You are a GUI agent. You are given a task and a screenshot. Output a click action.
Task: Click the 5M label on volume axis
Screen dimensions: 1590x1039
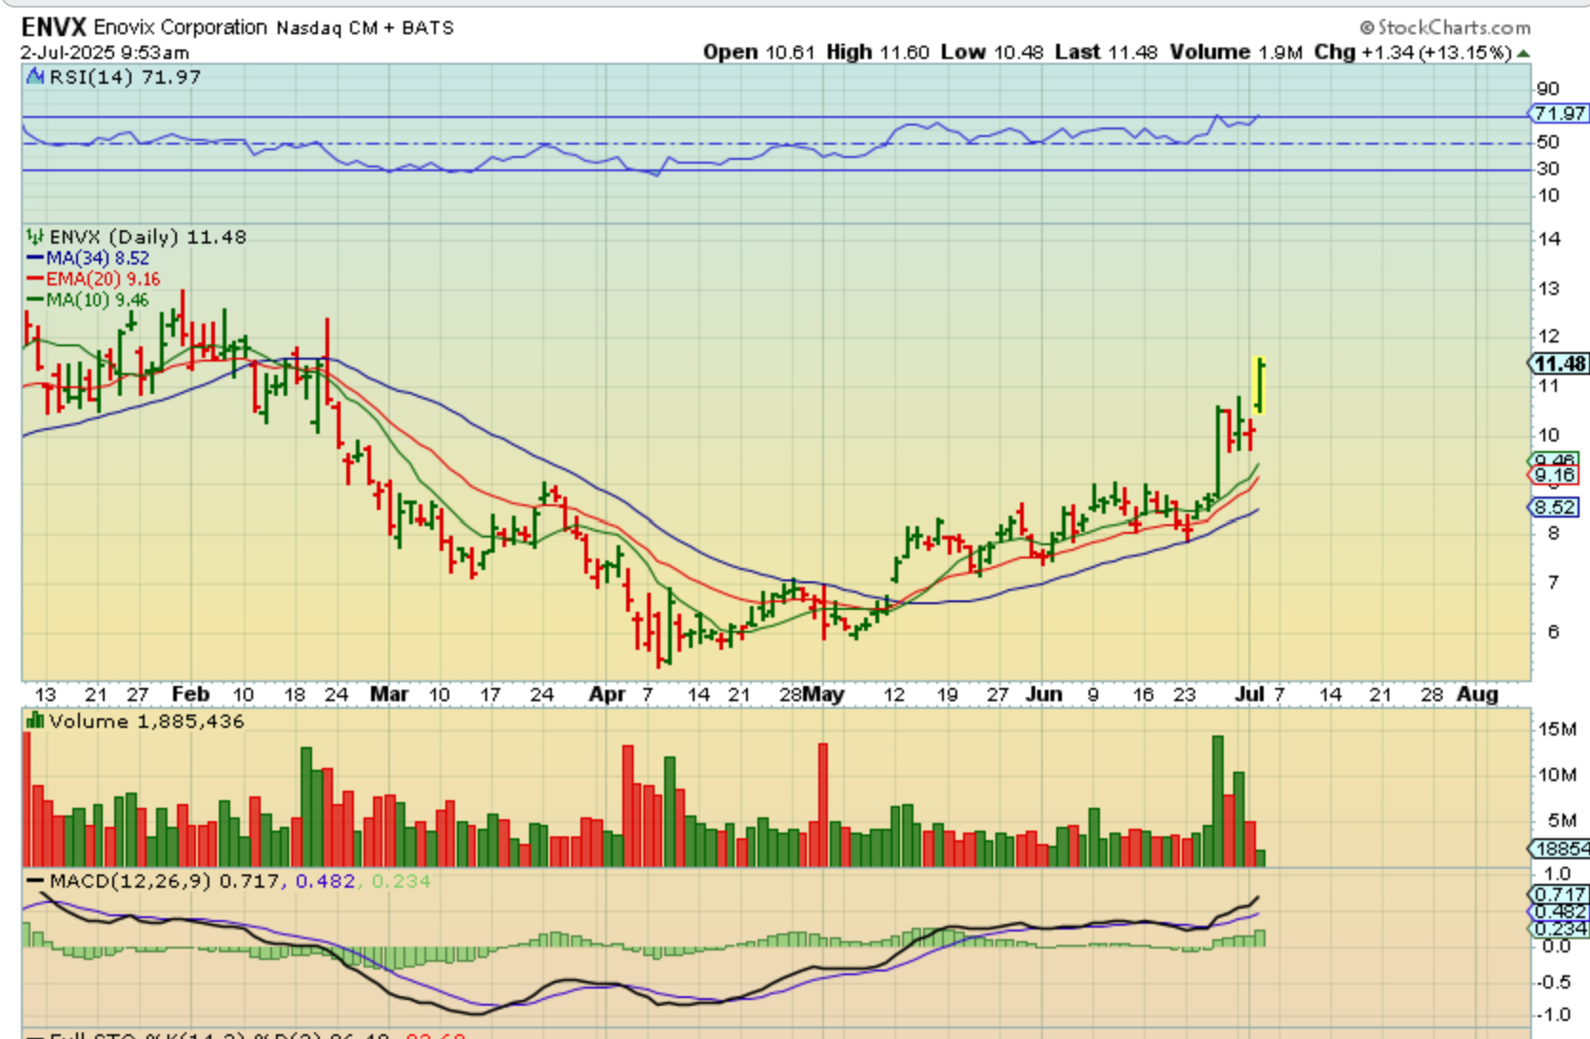(x=1563, y=820)
